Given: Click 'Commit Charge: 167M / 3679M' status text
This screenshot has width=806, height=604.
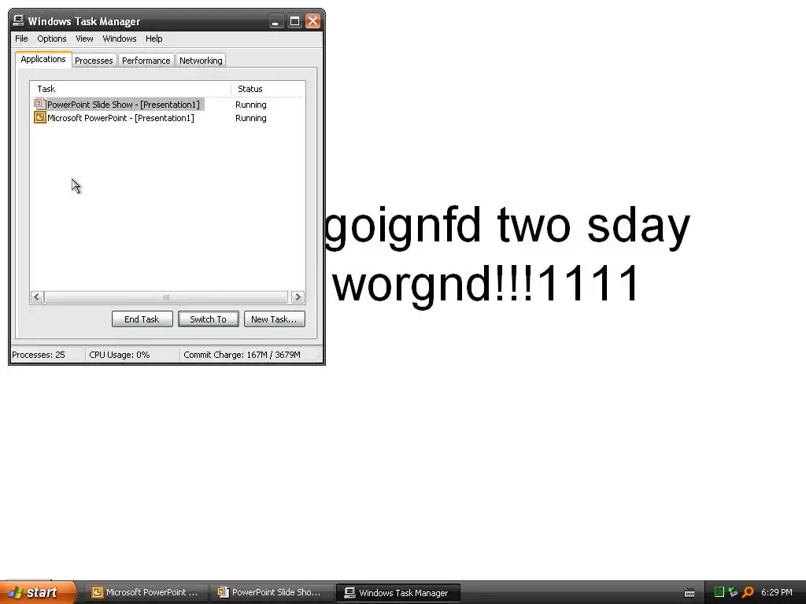Looking at the screenshot, I should [x=242, y=355].
